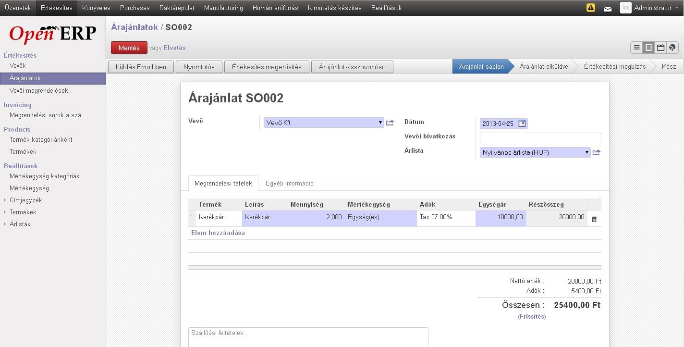Open Vevő Kft customer record link icon
684x347 pixels.
coord(390,123)
